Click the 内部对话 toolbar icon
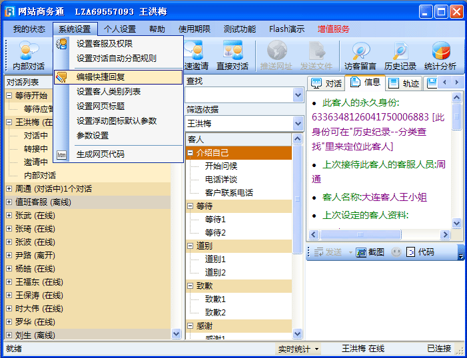Image resolution: width=467 pixels, height=358 pixels. [29, 55]
